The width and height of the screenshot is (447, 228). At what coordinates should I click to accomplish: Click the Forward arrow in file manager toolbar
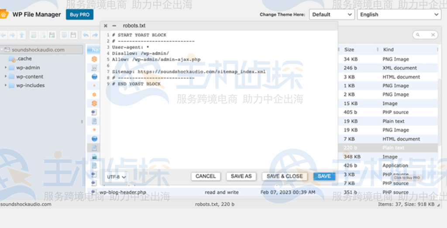coord(12,35)
